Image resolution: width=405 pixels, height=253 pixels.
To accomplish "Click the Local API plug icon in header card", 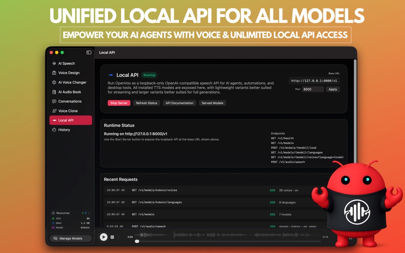I will click(x=110, y=75).
